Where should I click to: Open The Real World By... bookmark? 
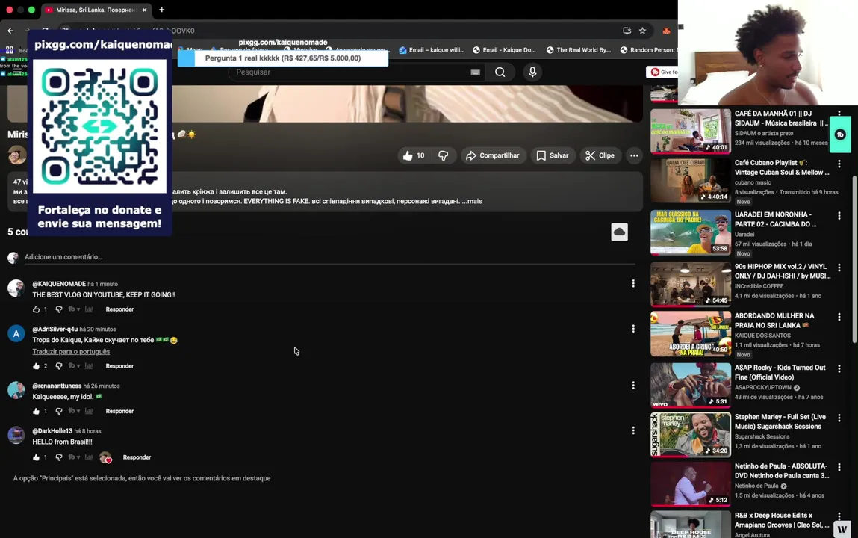pos(578,50)
